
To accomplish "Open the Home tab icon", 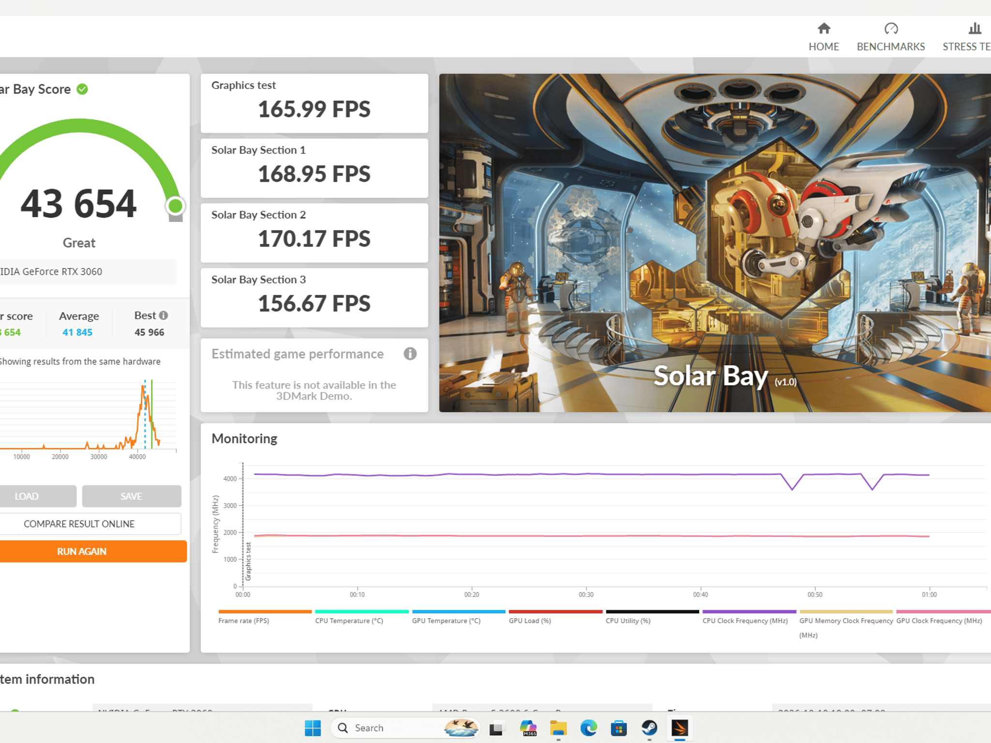I will point(824,29).
